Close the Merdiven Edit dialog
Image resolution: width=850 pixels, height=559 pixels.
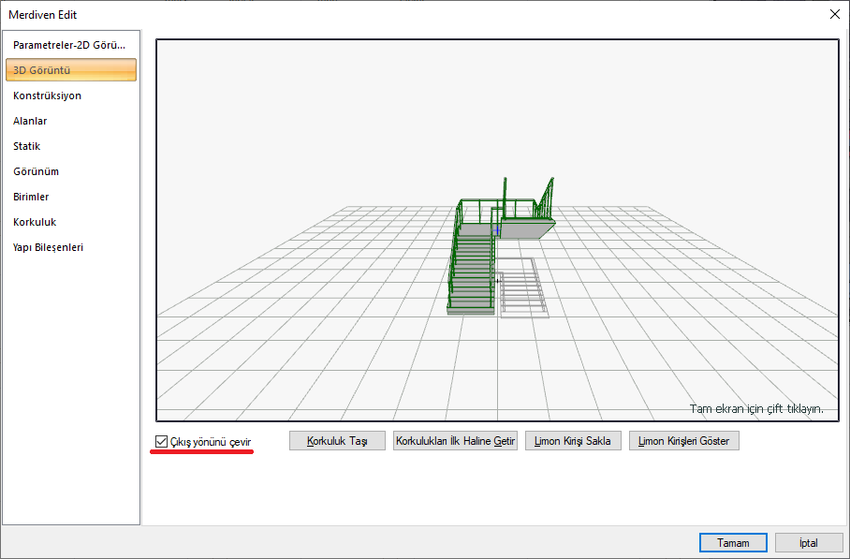835,15
